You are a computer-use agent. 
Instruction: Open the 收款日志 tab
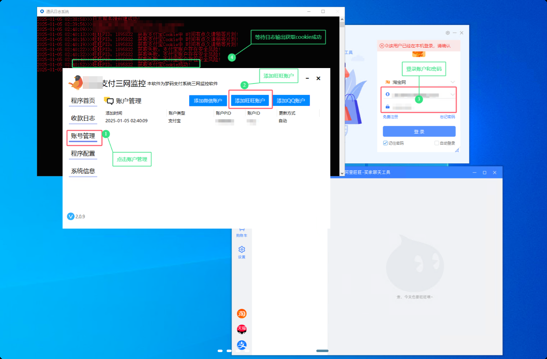(83, 118)
